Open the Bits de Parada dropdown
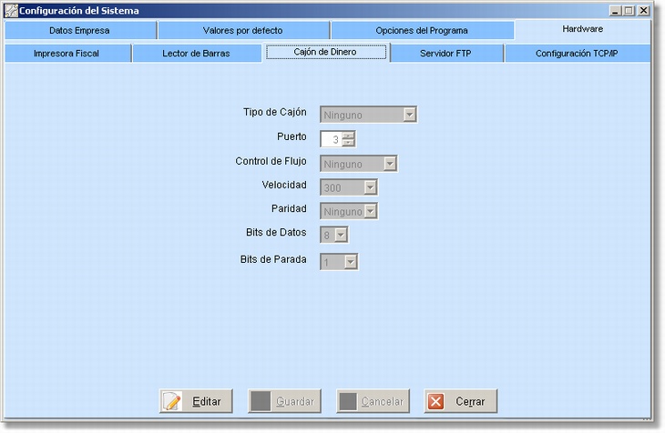The height and width of the screenshot is (433, 665). coord(351,262)
